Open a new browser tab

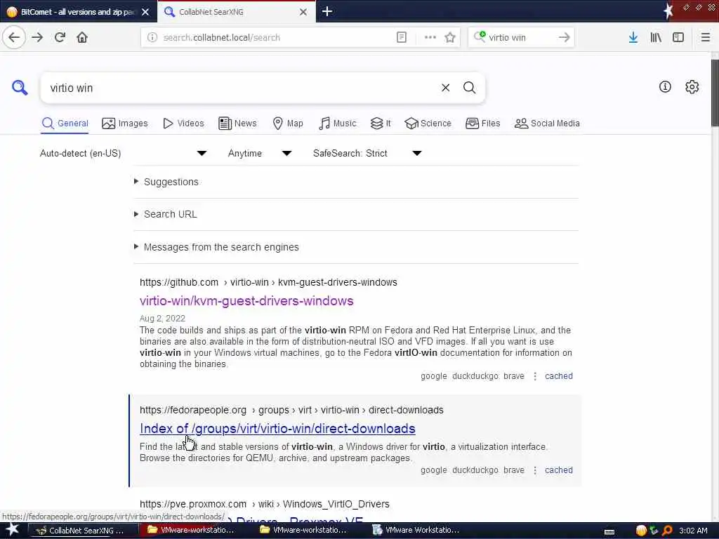pos(327,11)
